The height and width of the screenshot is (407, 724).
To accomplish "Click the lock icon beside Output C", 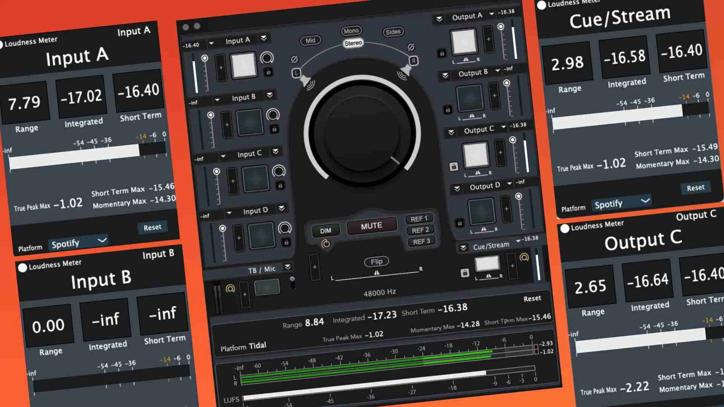I will [x=454, y=166].
